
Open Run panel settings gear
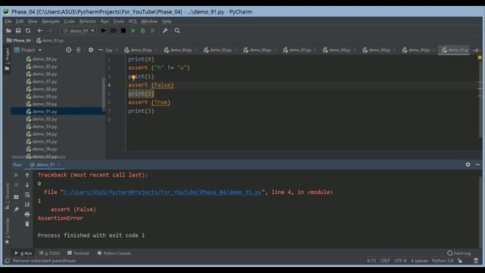click(468, 165)
